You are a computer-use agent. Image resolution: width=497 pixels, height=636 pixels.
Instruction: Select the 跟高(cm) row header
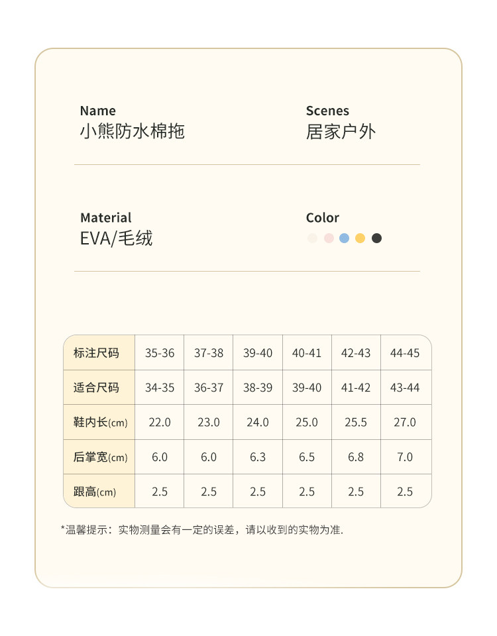(x=95, y=492)
